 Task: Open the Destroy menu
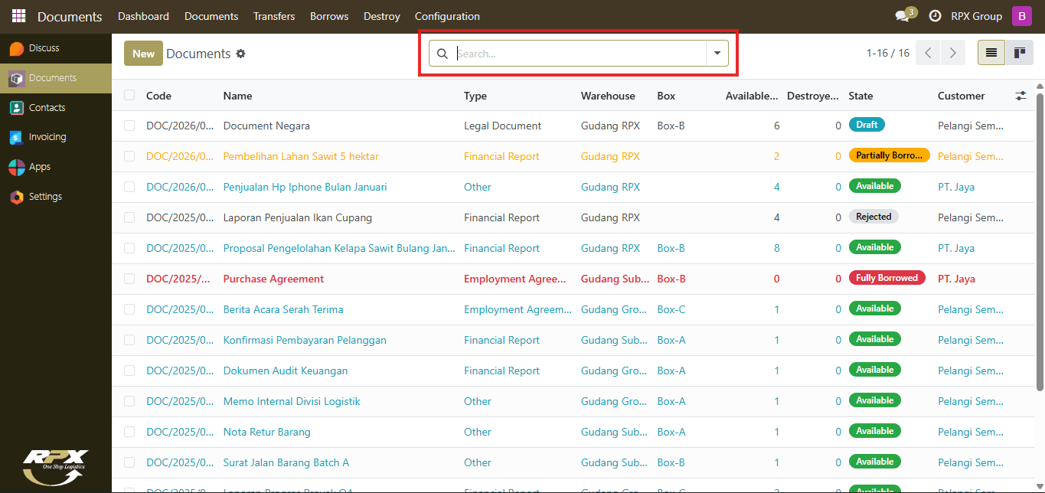(381, 16)
